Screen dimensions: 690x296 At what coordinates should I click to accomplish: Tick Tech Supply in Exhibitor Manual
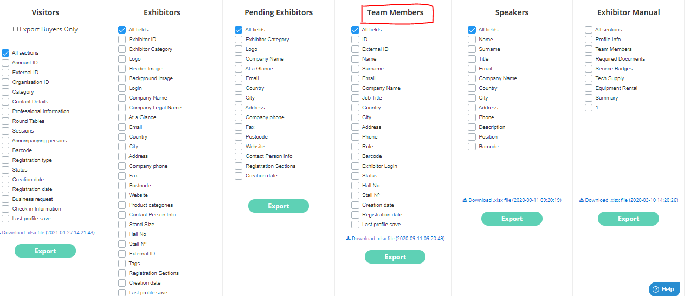click(x=589, y=78)
